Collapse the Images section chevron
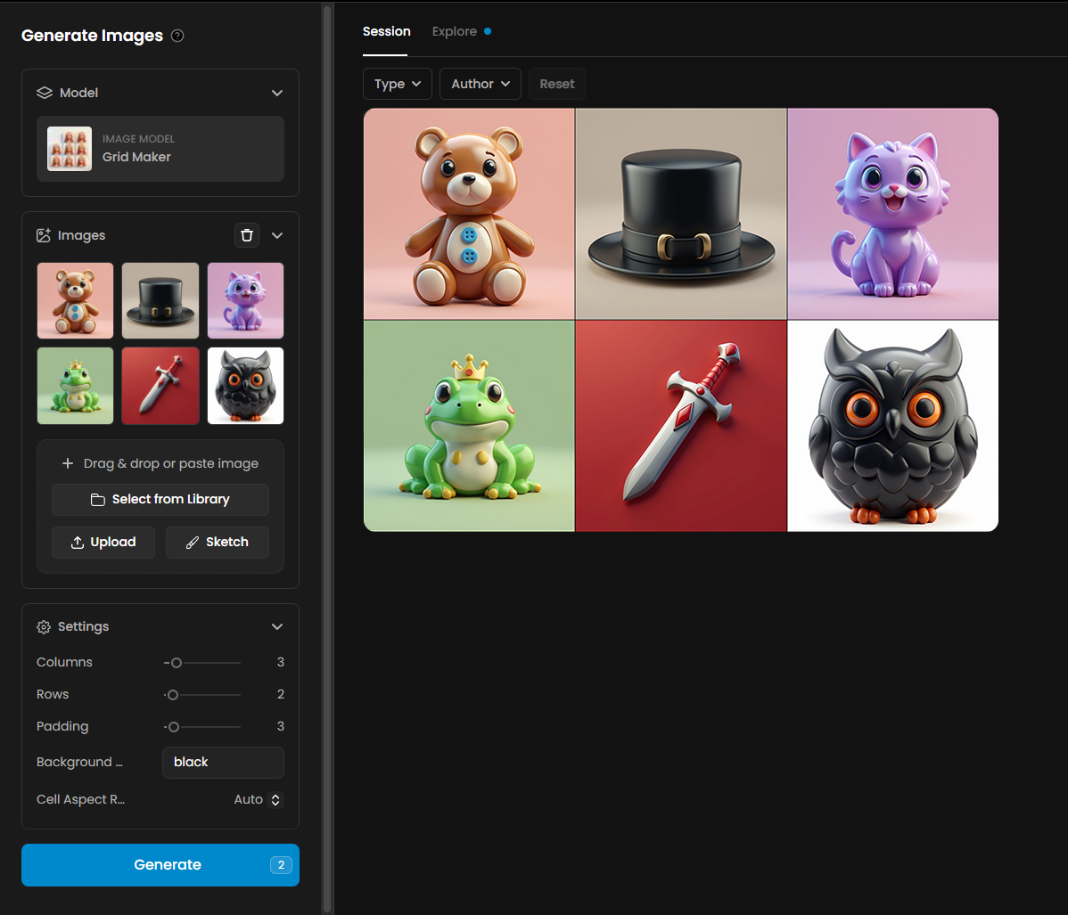This screenshot has width=1068, height=915. point(277,235)
